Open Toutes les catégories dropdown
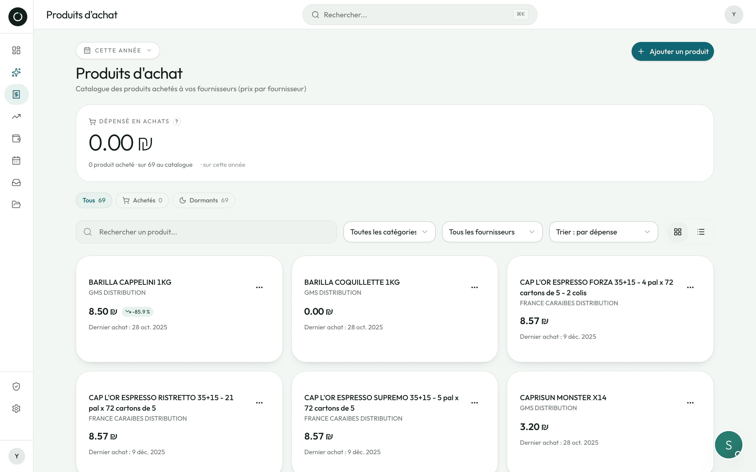756x472 pixels. coord(389,232)
